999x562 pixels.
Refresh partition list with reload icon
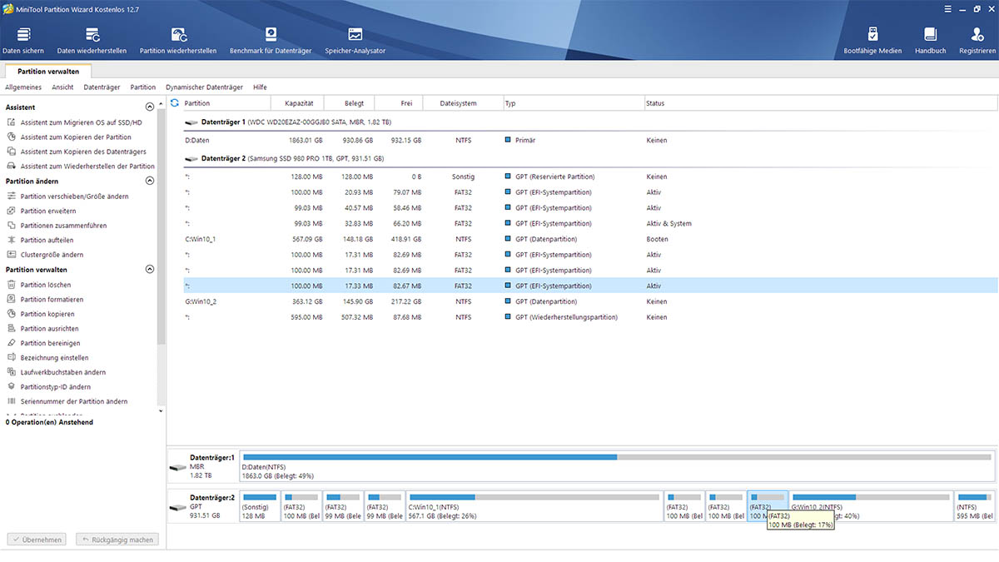pos(175,103)
